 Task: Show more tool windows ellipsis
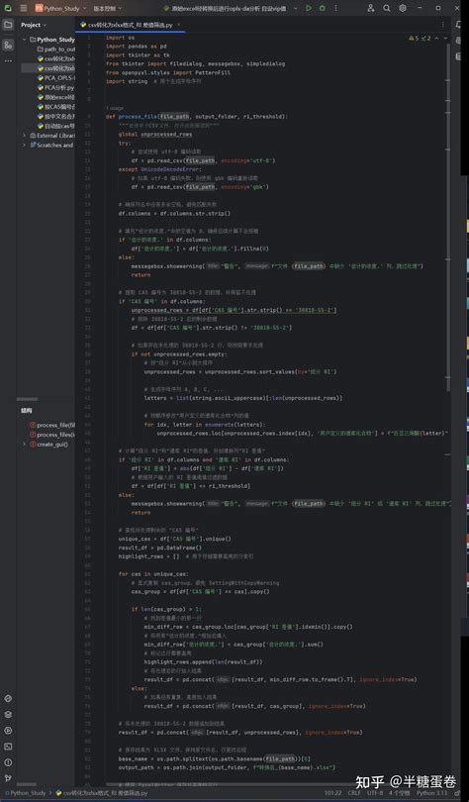point(8,60)
